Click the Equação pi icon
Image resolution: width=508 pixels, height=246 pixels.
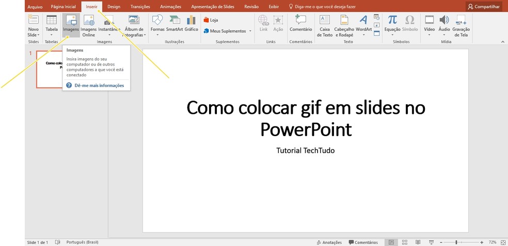pyautogui.click(x=392, y=20)
